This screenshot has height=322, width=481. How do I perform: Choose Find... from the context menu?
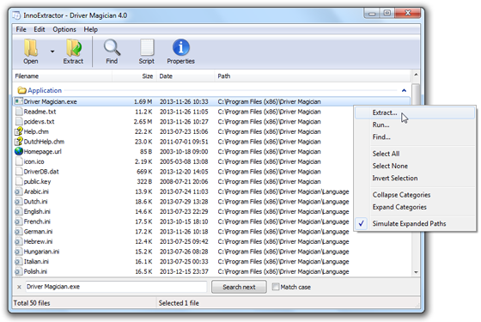pos(415,137)
